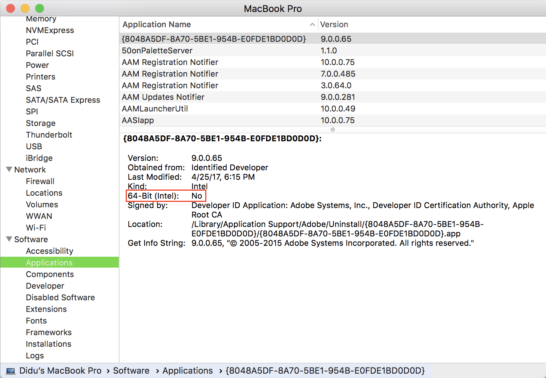Select SAS in the sidebar

(33, 88)
